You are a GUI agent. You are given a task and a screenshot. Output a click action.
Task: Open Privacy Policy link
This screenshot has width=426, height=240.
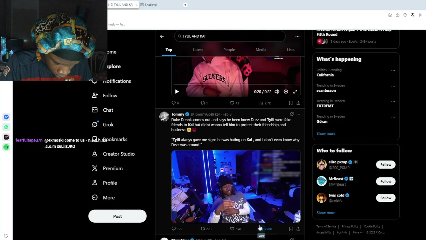(x=350, y=227)
